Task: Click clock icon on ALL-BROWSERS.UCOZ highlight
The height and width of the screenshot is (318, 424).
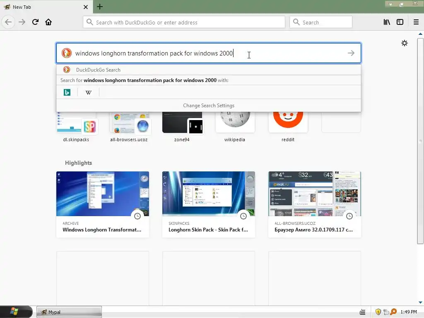Action: coord(349,216)
